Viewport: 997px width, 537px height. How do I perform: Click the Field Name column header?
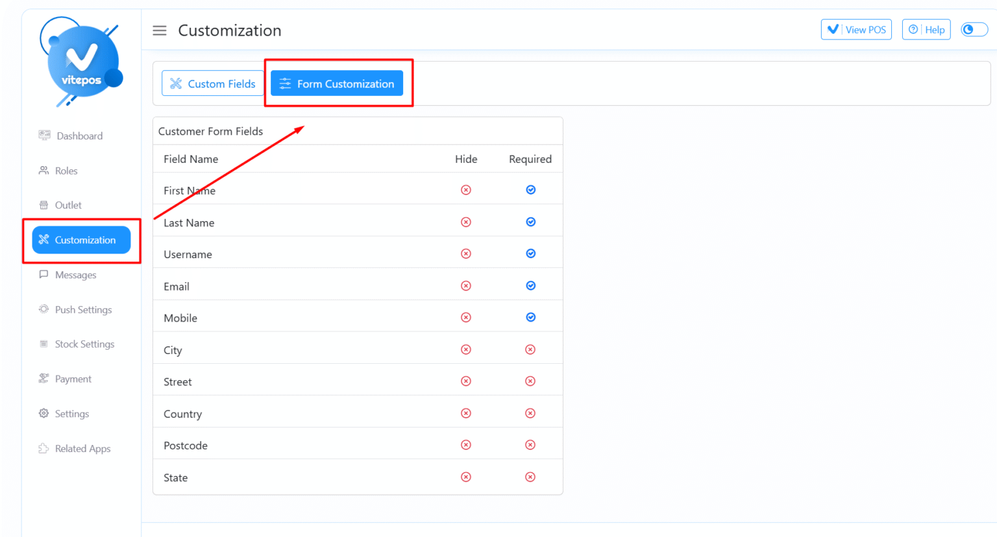(191, 159)
